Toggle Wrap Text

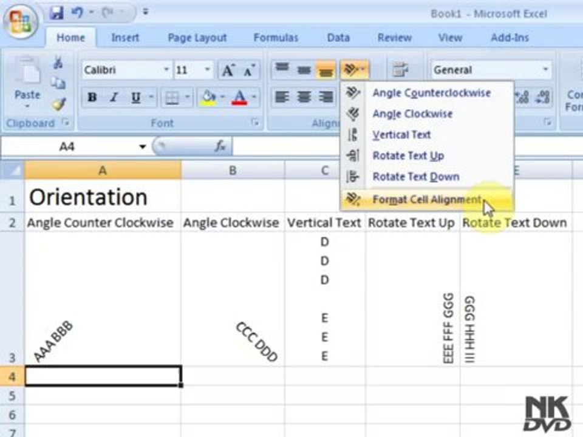[400, 69]
